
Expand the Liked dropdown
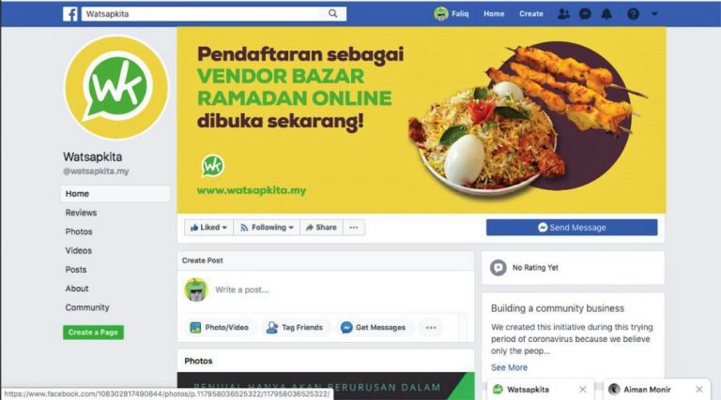[x=208, y=228]
